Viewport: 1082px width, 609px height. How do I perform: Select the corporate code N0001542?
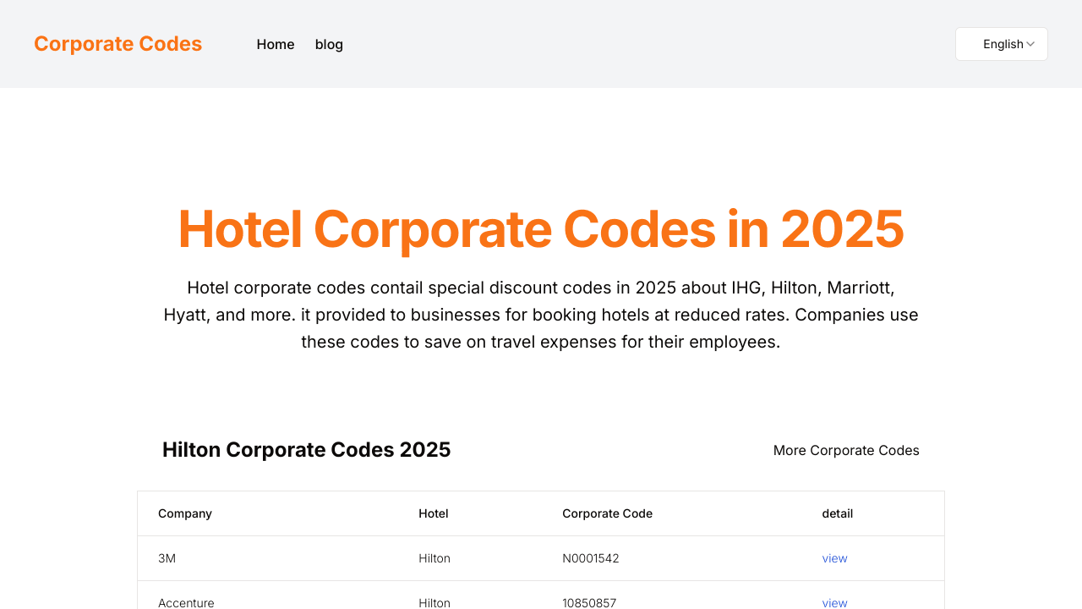590,558
